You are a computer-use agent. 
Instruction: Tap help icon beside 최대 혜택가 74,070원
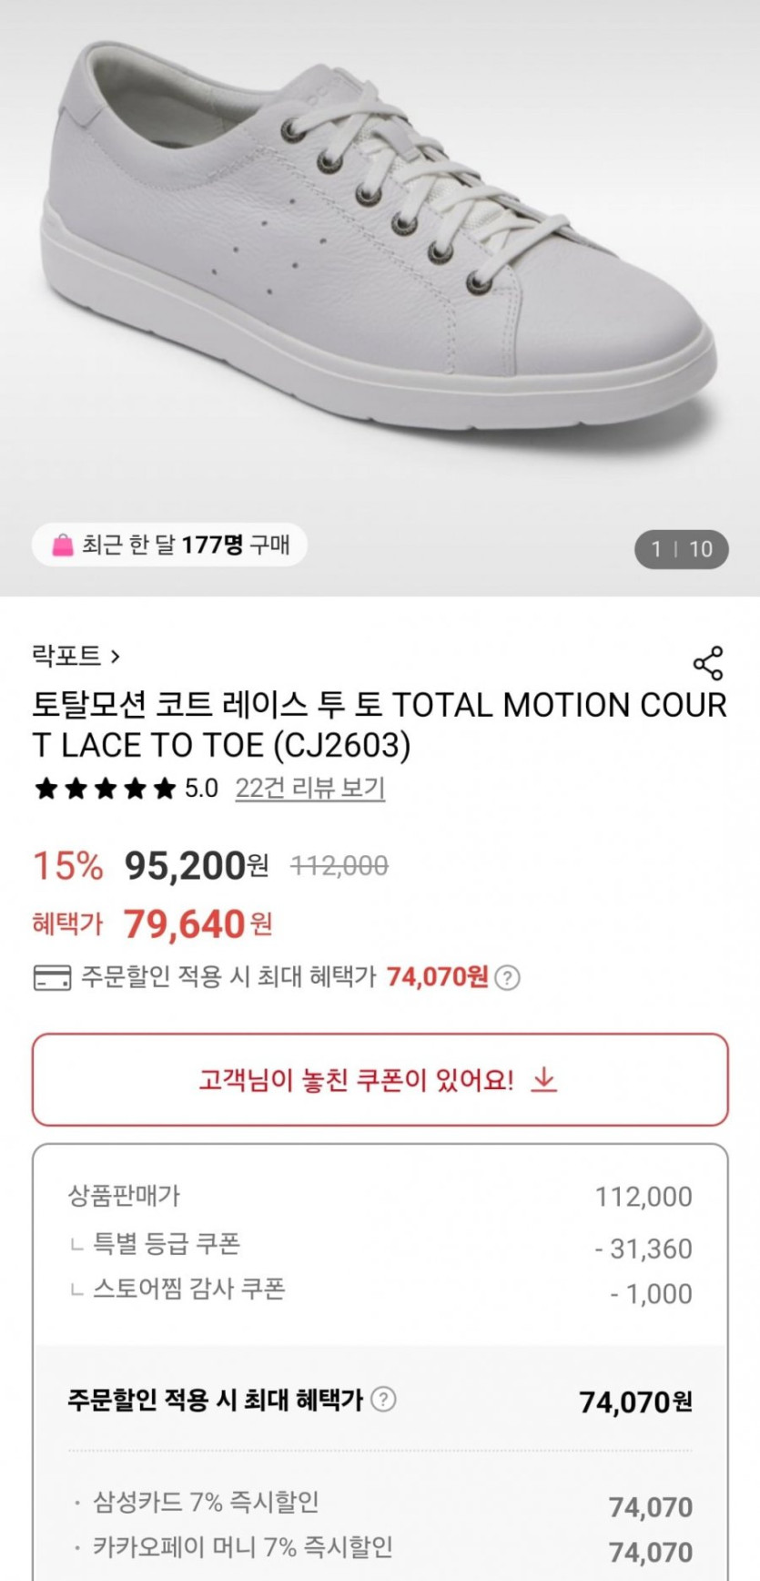[508, 978]
